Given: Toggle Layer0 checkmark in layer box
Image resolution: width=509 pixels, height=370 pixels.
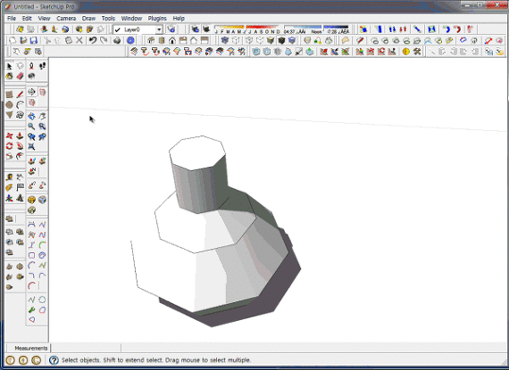Looking at the screenshot, I should pyautogui.click(x=118, y=29).
